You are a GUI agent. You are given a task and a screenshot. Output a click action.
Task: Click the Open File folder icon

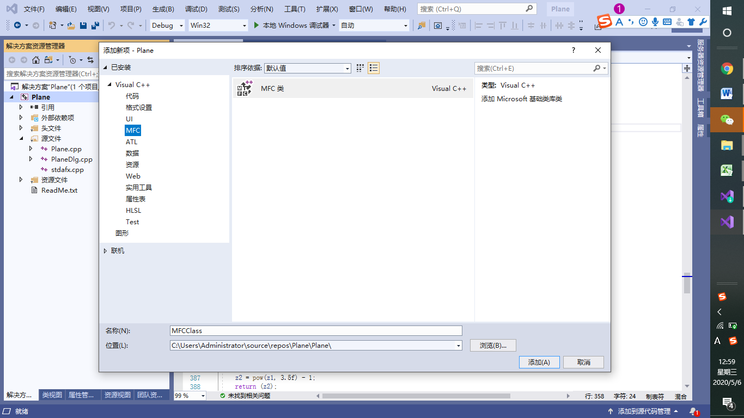[71, 26]
